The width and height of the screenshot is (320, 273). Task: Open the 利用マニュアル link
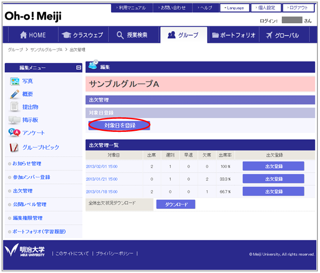(132, 8)
